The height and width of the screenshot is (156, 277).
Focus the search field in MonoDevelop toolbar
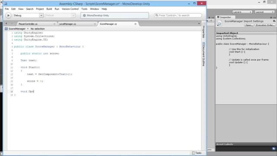[x=178, y=16]
